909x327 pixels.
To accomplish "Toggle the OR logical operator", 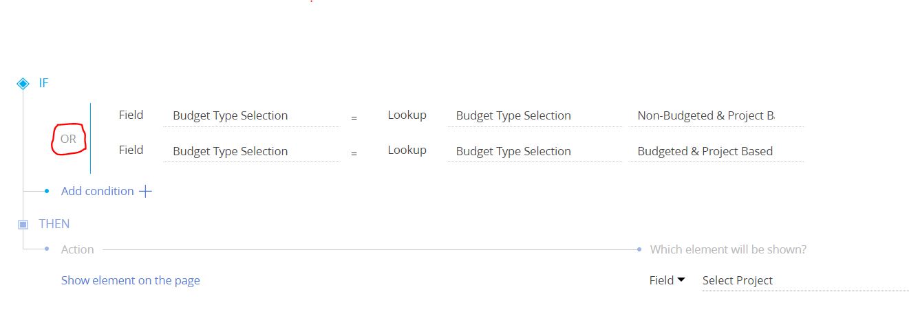I will click(68, 139).
